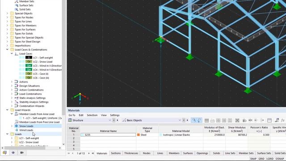This screenshot has height=161, width=286.
Task: Toggle visibility box of LC5 - Case (ii)
Action: pos(21,74)
